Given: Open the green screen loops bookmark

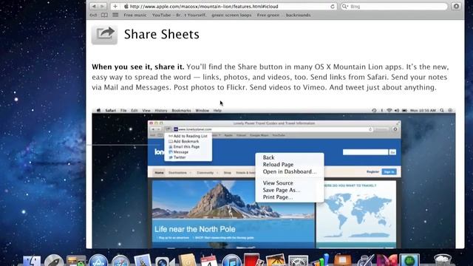Looking at the screenshot, I should 231,15.
